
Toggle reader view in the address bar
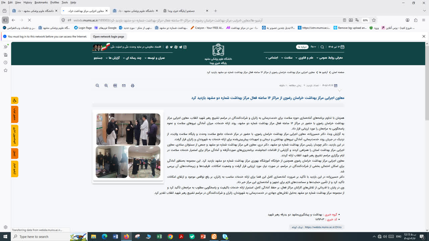[345, 20]
